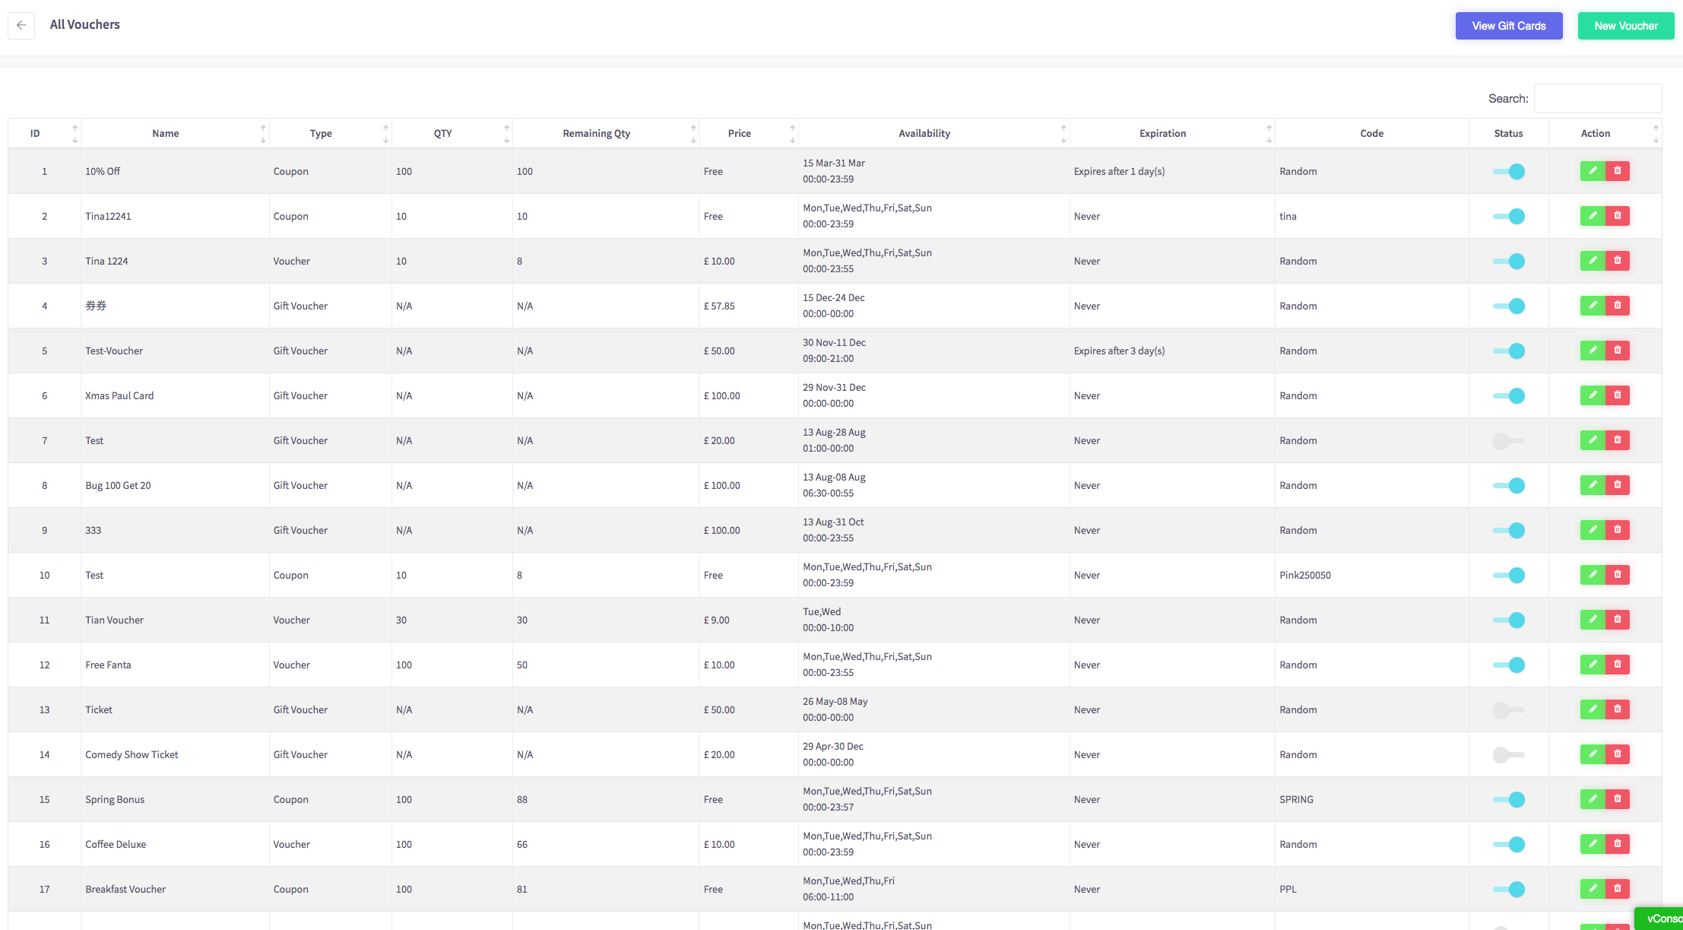Image resolution: width=1683 pixels, height=930 pixels.
Task: Select the 'Expires after 1 day(s)' cell
Action: 1172,171
